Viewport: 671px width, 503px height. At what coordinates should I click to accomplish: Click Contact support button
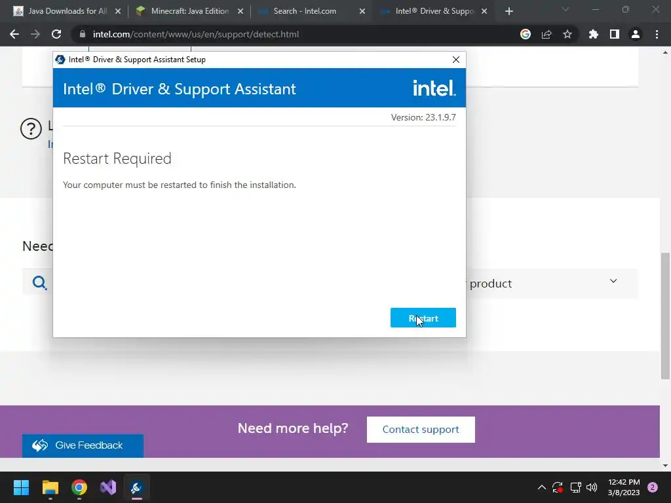click(x=421, y=430)
